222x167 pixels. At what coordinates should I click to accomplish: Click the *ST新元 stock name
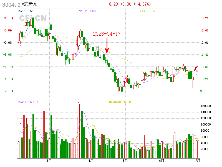[x=29, y=4]
